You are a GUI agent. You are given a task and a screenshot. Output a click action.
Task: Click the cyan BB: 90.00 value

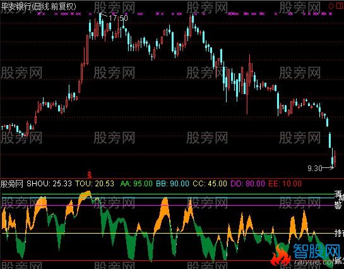(x=173, y=184)
